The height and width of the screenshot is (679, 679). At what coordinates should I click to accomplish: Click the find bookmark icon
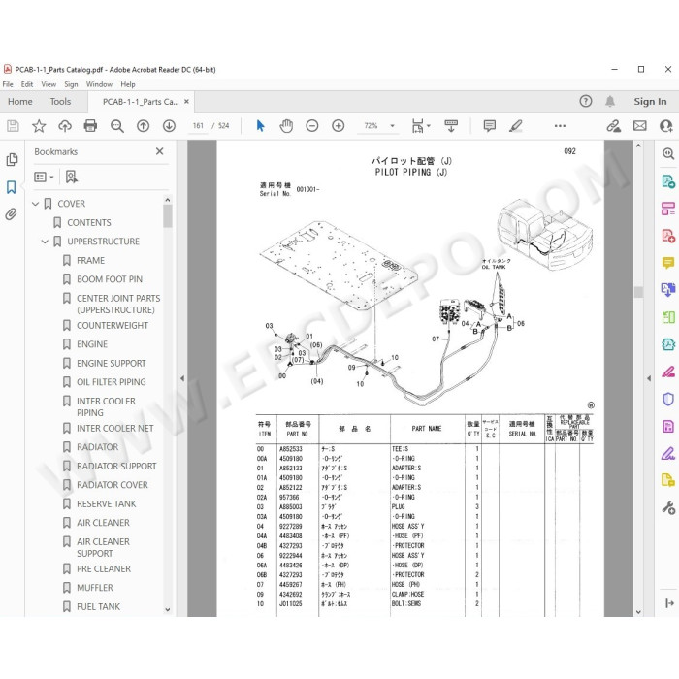tap(72, 177)
